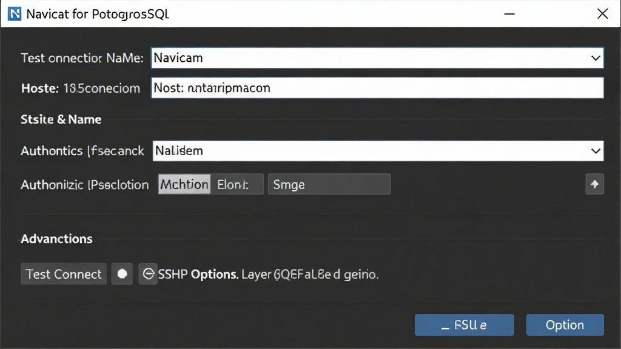Click the blue FSU e button
This screenshot has width=621, height=349.
tap(464, 325)
